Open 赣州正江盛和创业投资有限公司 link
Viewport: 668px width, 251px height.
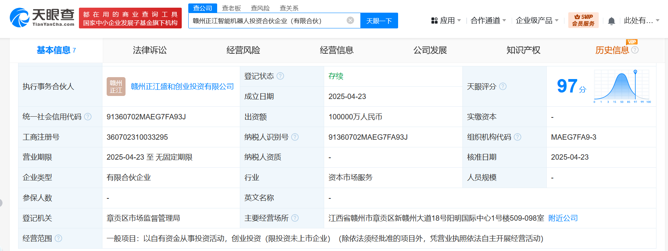click(182, 86)
